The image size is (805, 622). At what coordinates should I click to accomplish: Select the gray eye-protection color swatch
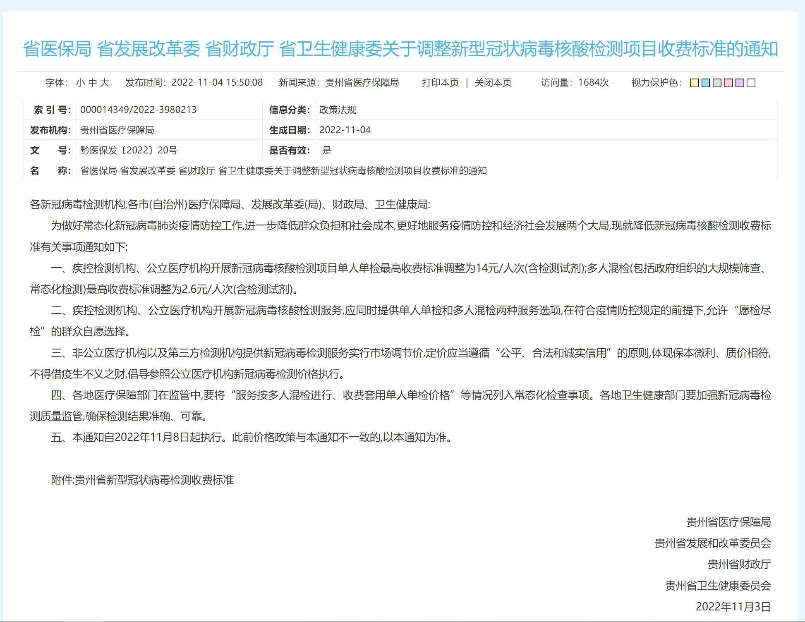(x=717, y=83)
